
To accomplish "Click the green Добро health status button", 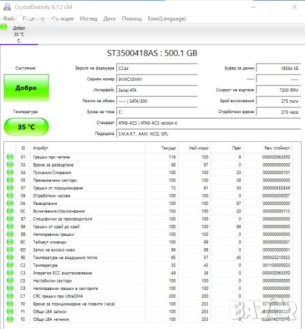I will [26, 88].
